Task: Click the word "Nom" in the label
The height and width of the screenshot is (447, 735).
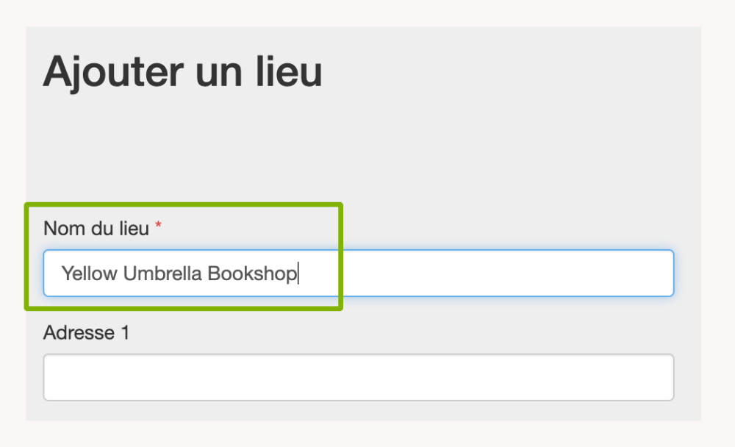Action: pos(58,228)
